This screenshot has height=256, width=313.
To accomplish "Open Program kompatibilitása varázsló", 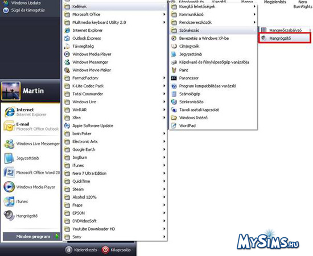I will 213,86.
